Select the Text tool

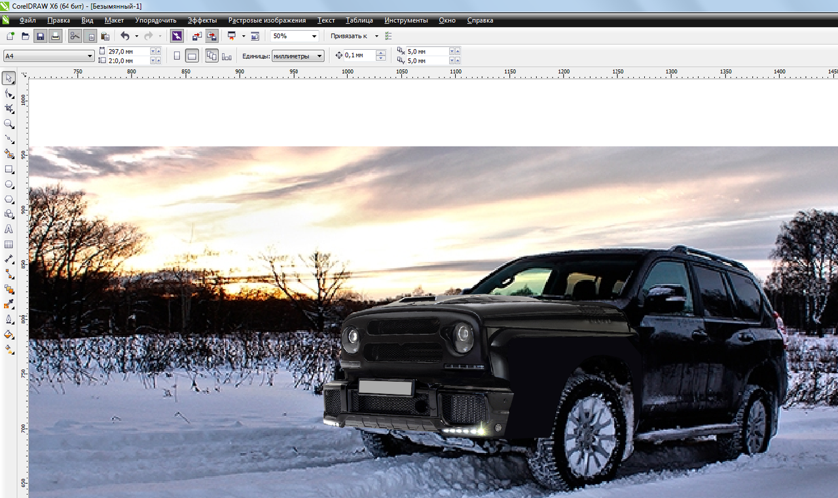click(x=9, y=229)
